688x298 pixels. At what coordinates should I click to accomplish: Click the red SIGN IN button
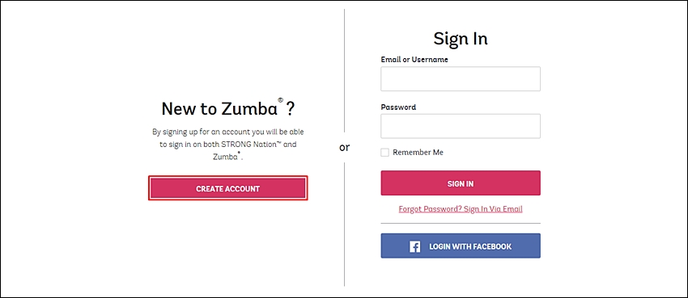[461, 183]
